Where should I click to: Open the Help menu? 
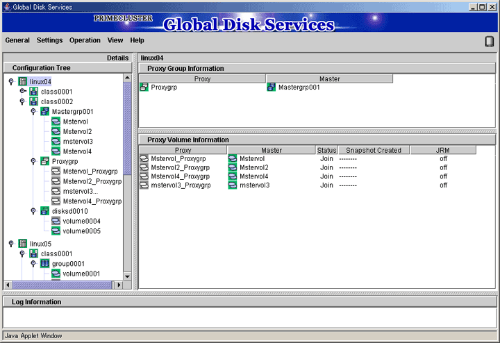(137, 40)
